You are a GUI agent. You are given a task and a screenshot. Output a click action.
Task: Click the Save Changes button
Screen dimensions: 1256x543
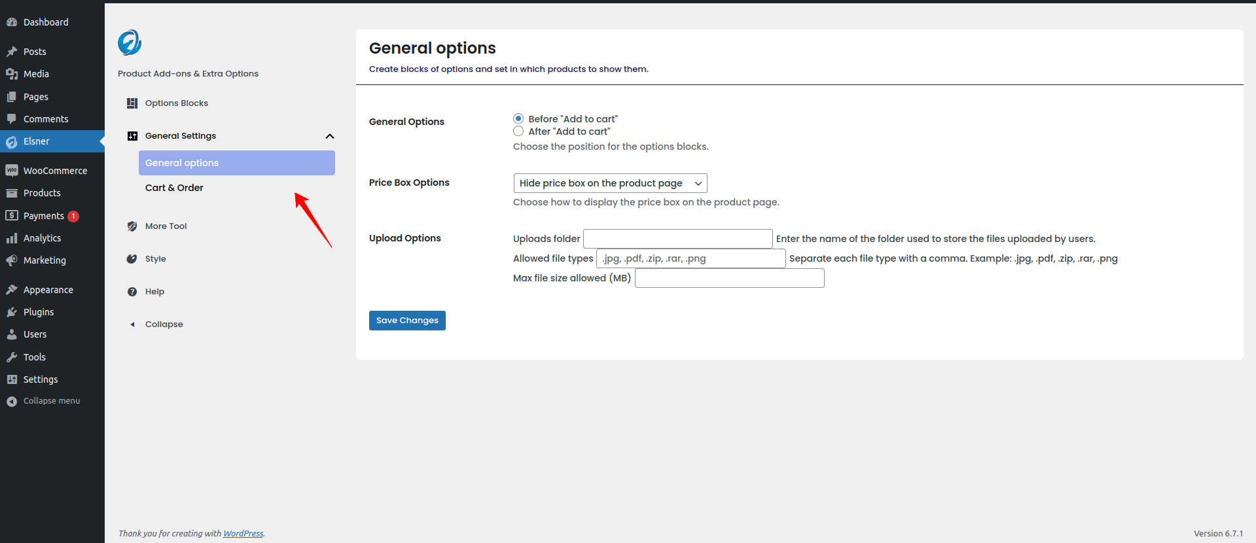pyautogui.click(x=407, y=321)
